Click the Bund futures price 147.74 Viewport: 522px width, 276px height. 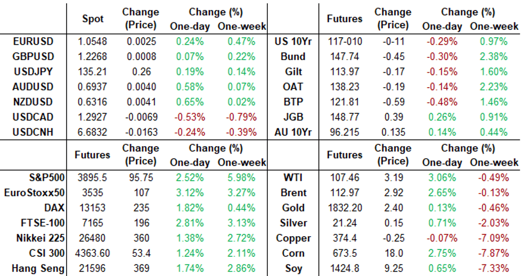tap(345, 56)
